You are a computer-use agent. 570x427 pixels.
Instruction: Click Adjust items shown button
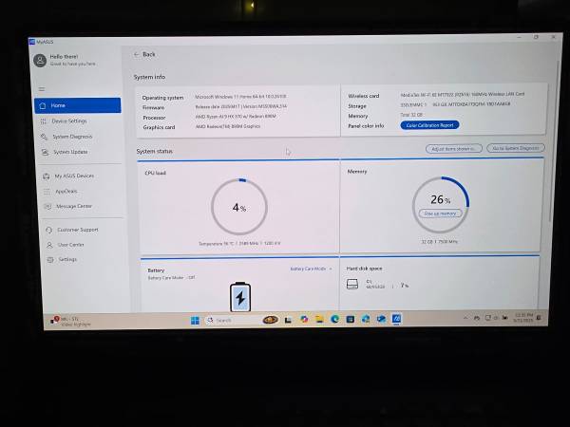coord(452,149)
